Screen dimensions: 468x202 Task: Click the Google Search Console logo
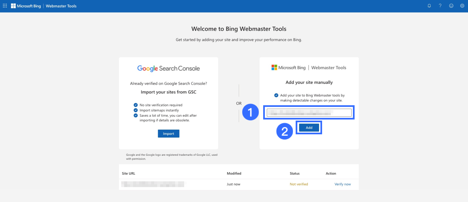[x=168, y=68]
